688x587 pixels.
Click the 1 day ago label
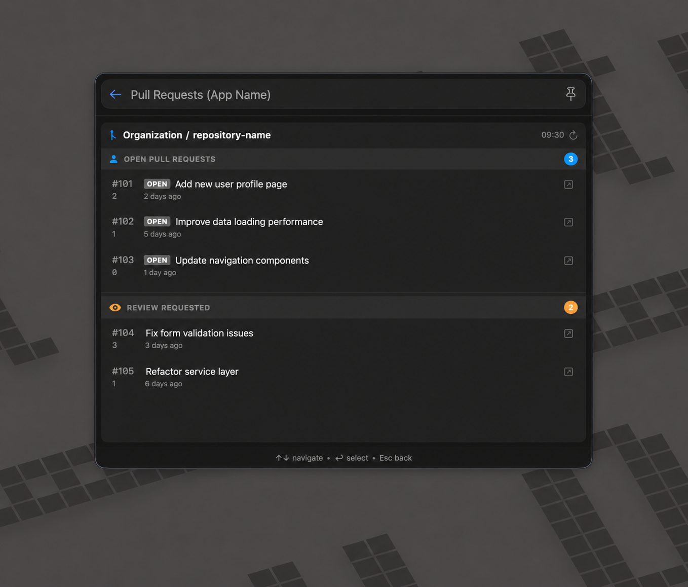160,272
